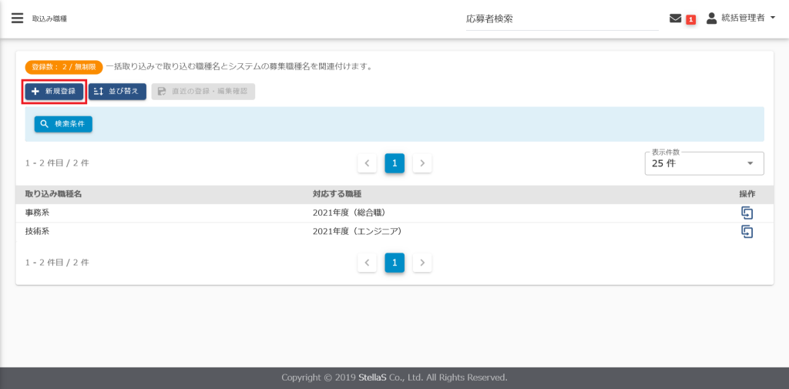This screenshot has height=389, width=789.
Task: Open the 表示件数 25件 dropdown
Action: [703, 163]
